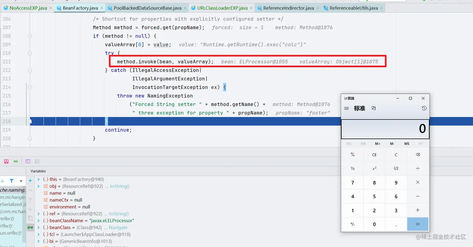Click the Calculator plus-minus sign key
The height and width of the screenshot is (247, 473).
353,224
